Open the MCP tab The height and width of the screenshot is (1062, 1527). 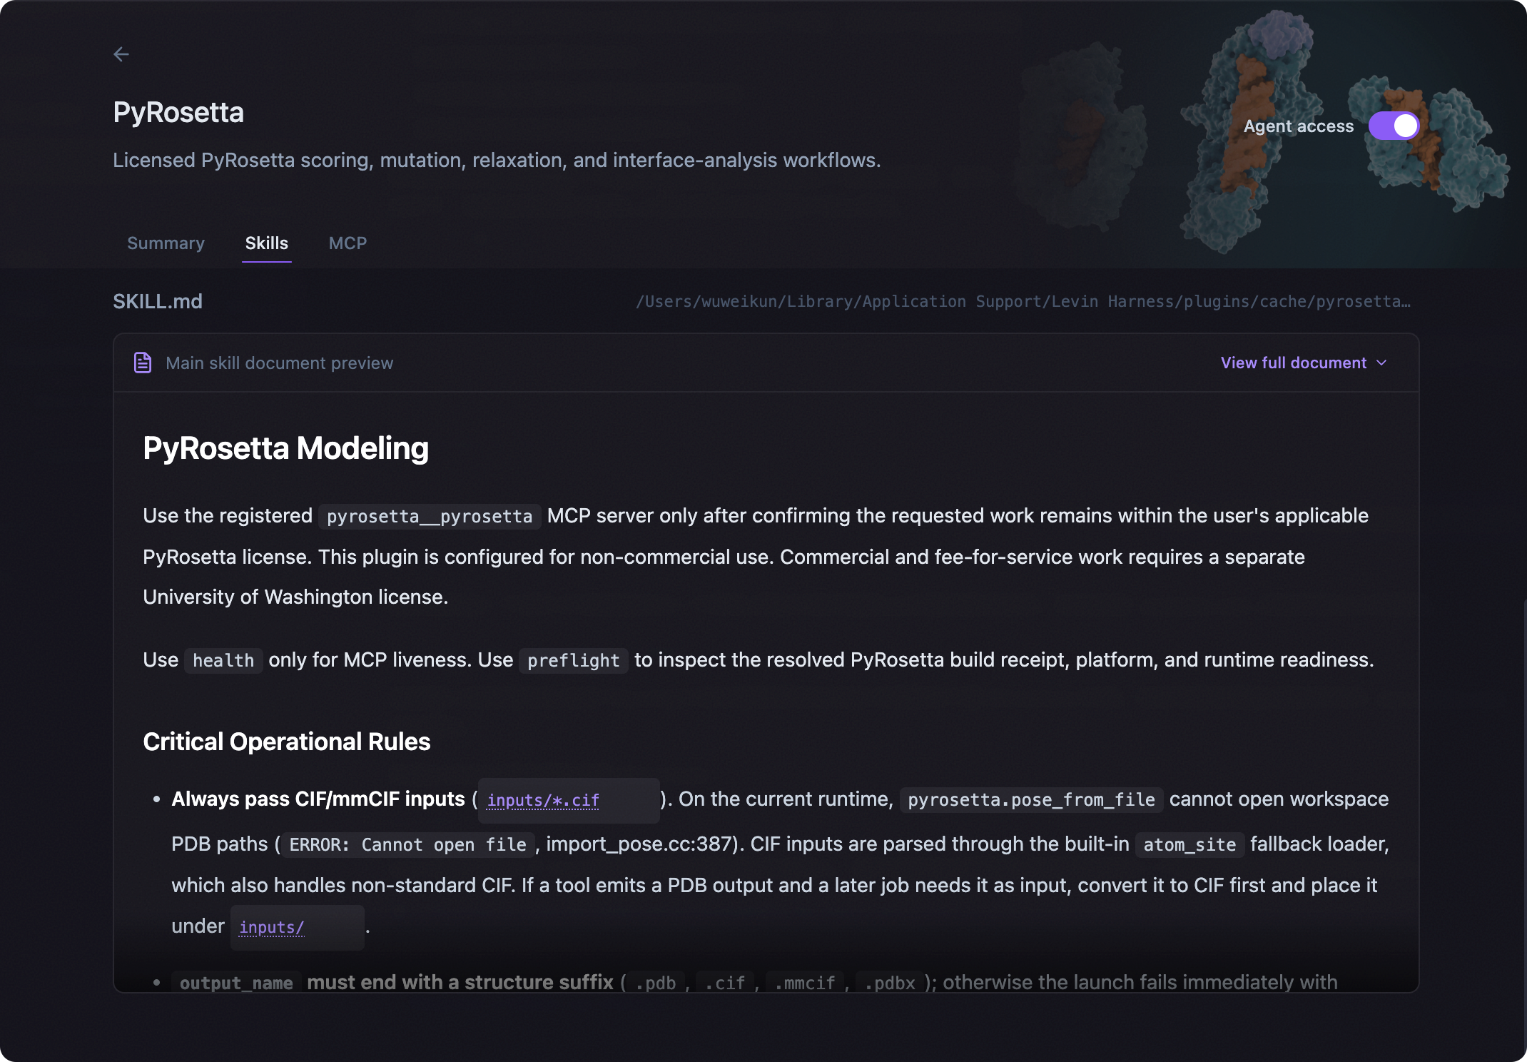tap(347, 243)
